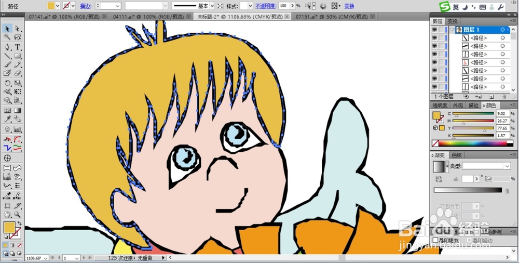519x263 pixels.
Task: Select the Column Graph tool
Action: click(17, 129)
